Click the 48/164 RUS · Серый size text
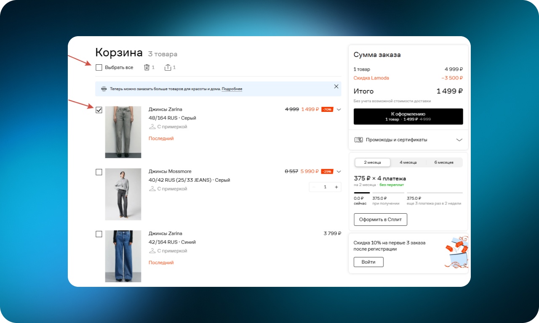Viewport: 539px width, 323px height. (x=172, y=118)
